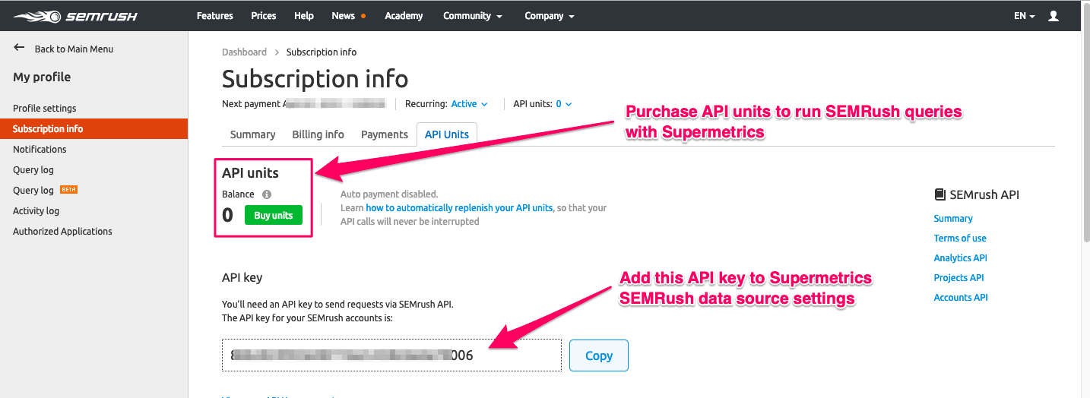Open Notifications in sidebar

click(x=40, y=149)
